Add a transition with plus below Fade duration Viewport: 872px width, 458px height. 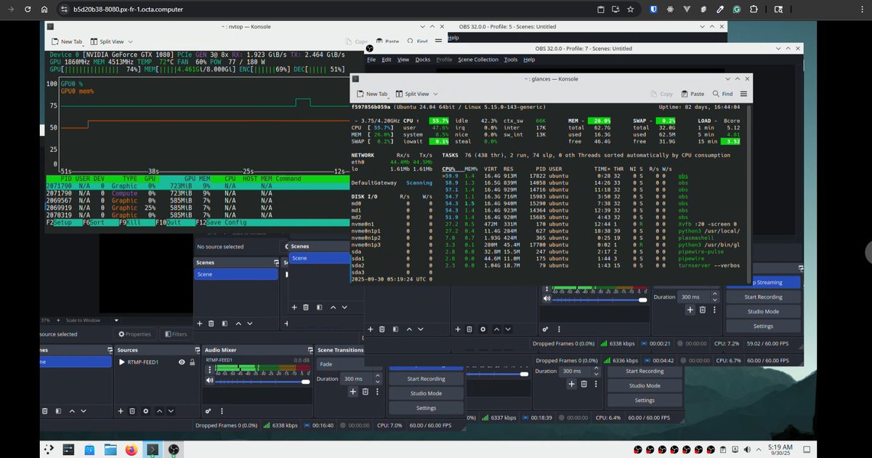[354, 391]
